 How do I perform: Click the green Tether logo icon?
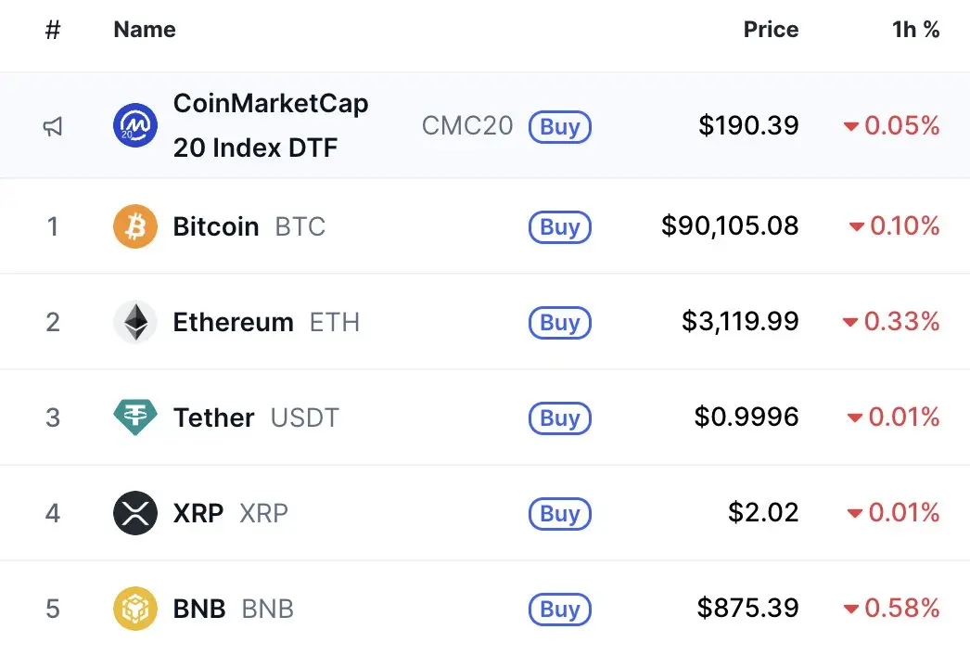coord(135,417)
